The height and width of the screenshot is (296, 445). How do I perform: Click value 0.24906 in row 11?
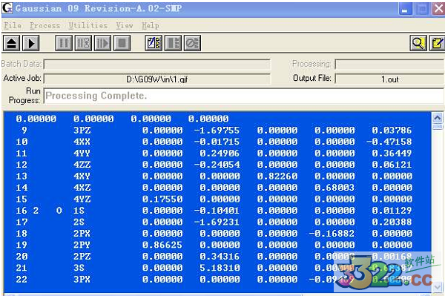coord(220,154)
